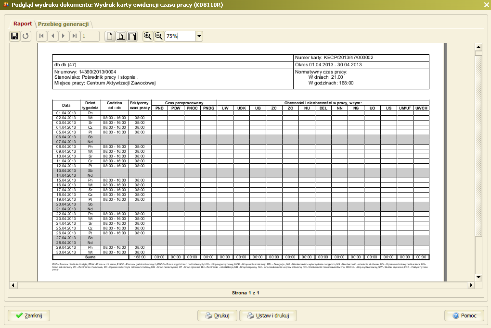
Task: Click the date cell 22.04.2013
Action: 66,214
